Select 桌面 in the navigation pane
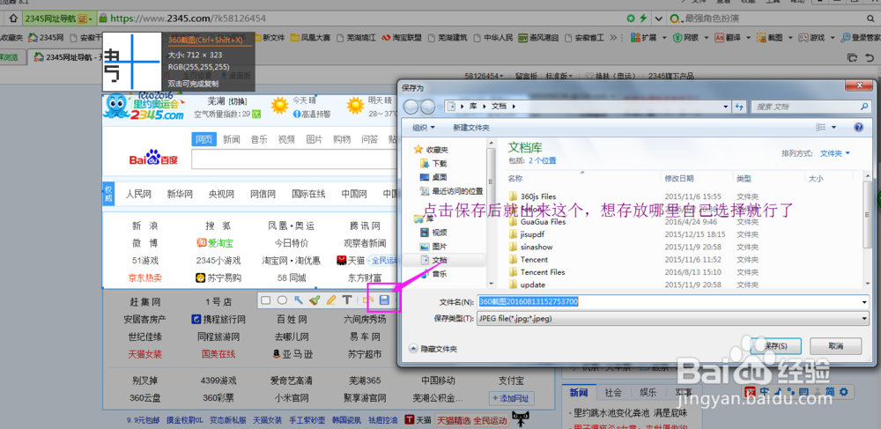The height and width of the screenshot is (429, 881). coord(433,177)
